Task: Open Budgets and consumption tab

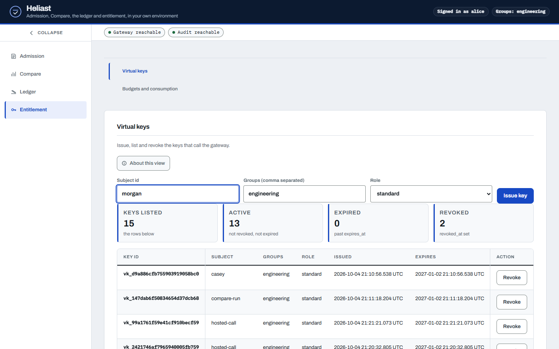Action: pos(150,89)
